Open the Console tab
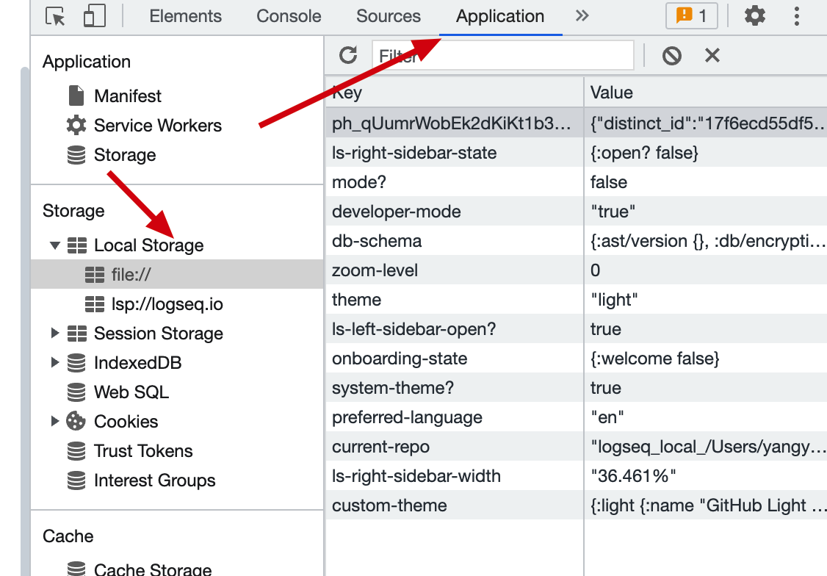Viewport: 827px width, 576px height. 288,16
